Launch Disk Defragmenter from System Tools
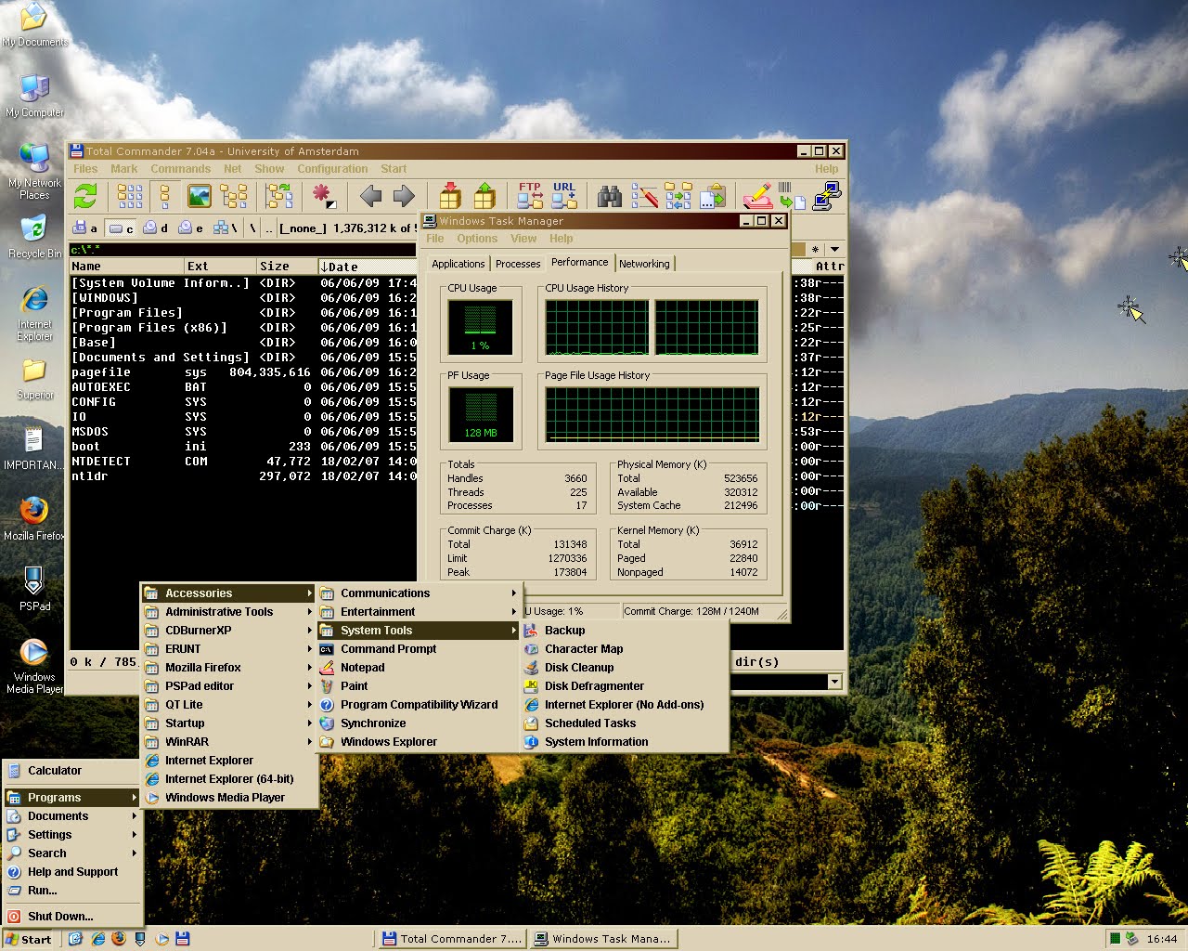The height and width of the screenshot is (951, 1188). coord(625,686)
